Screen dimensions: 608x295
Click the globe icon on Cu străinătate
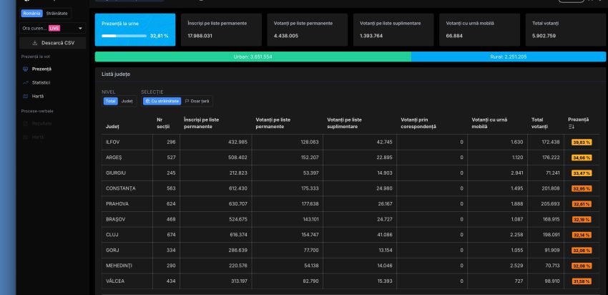click(147, 101)
